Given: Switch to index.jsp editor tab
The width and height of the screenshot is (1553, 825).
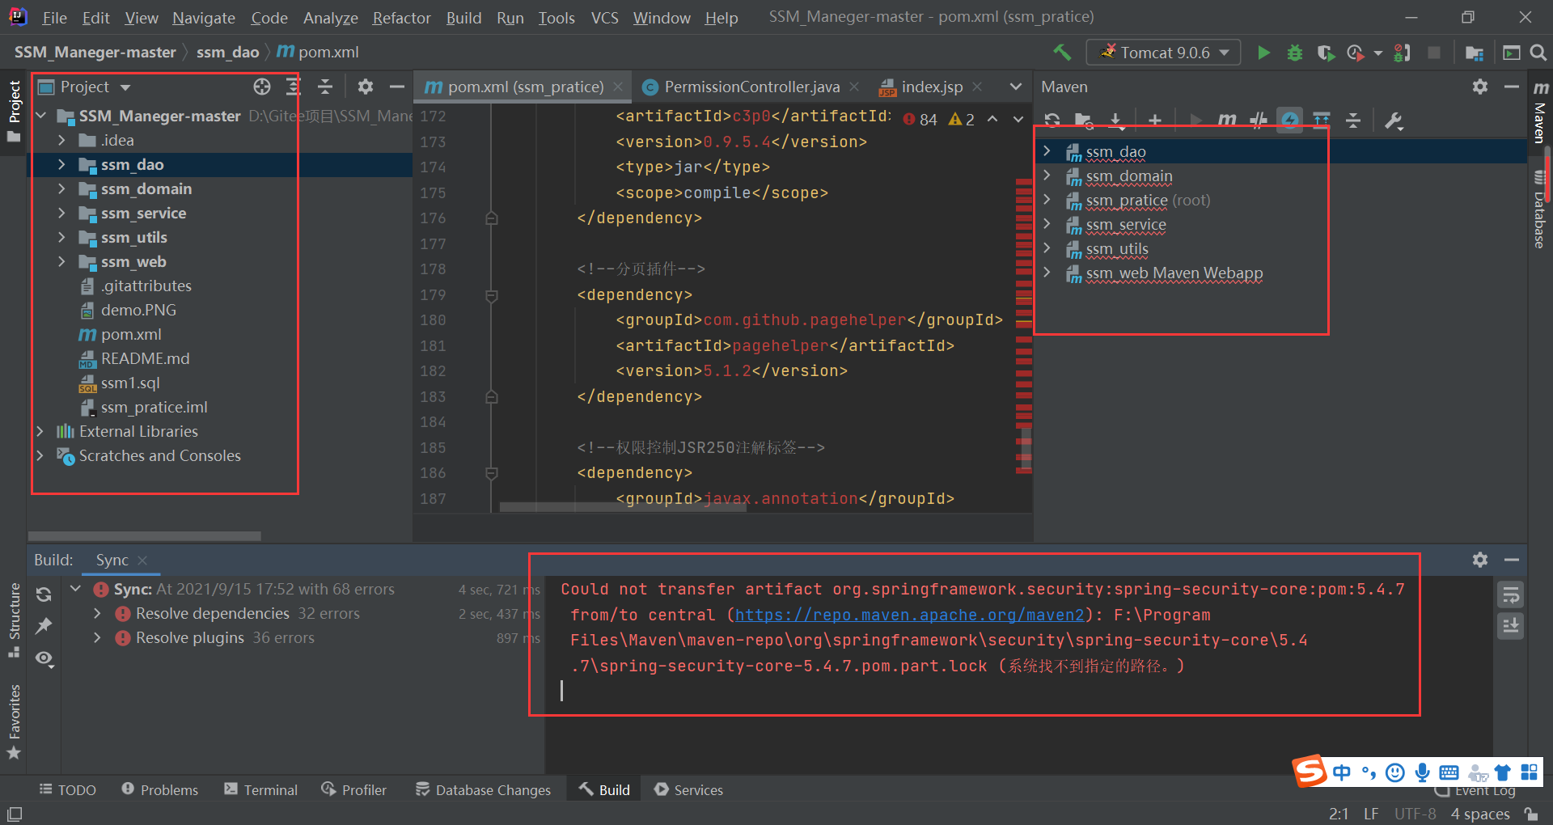Looking at the screenshot, I should [932, 87].
